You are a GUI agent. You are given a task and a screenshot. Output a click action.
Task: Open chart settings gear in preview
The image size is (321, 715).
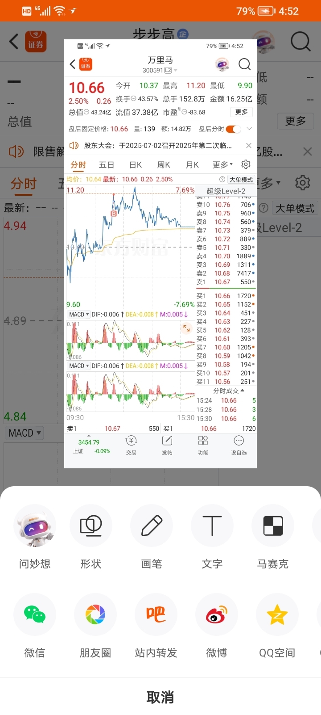[246, 164]
